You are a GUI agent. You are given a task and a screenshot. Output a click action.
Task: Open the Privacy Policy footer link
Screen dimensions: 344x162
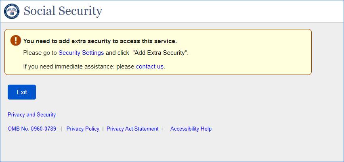point(83,129)
